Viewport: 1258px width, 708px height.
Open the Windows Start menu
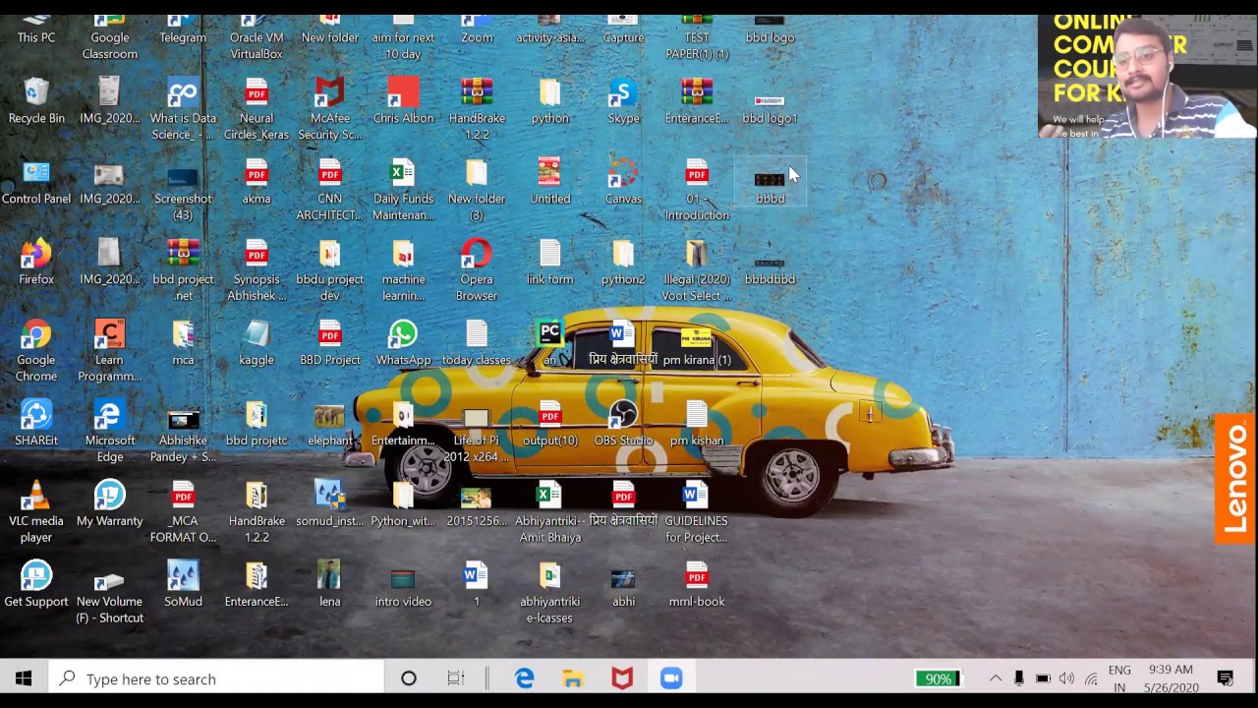24,678
